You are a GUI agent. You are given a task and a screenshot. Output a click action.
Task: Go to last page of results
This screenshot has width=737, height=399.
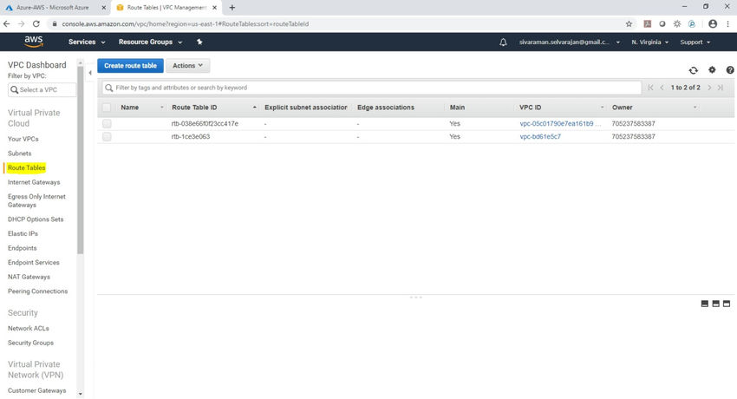point(720,88)
